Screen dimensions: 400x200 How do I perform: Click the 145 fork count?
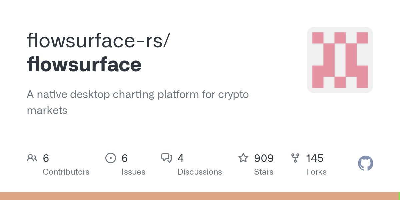pyautogui.click(x=315, y=158)
